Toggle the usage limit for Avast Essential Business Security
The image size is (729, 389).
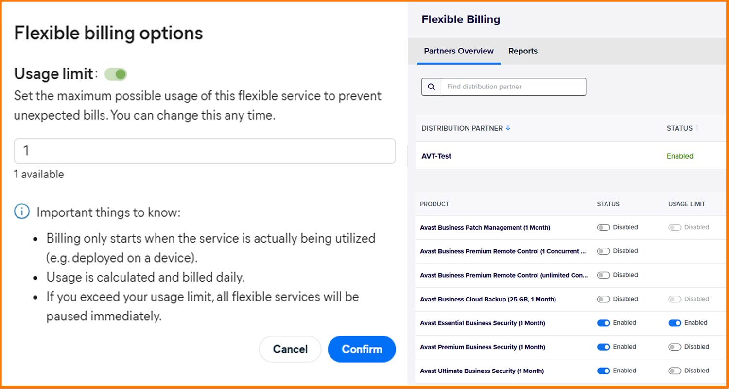tap(675, 322)
